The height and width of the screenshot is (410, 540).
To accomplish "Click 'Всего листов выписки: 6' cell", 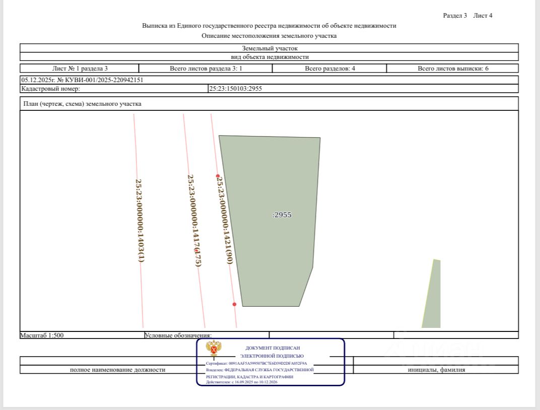I will (452, 68).
